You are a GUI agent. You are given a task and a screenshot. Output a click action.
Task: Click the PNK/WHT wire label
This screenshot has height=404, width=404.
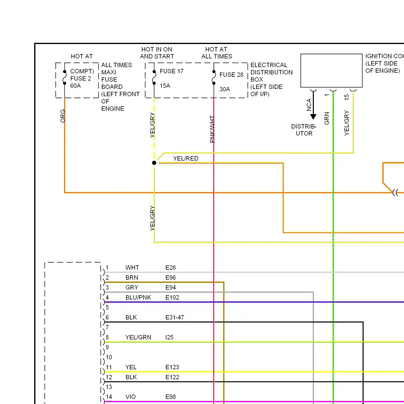(212, 129)
